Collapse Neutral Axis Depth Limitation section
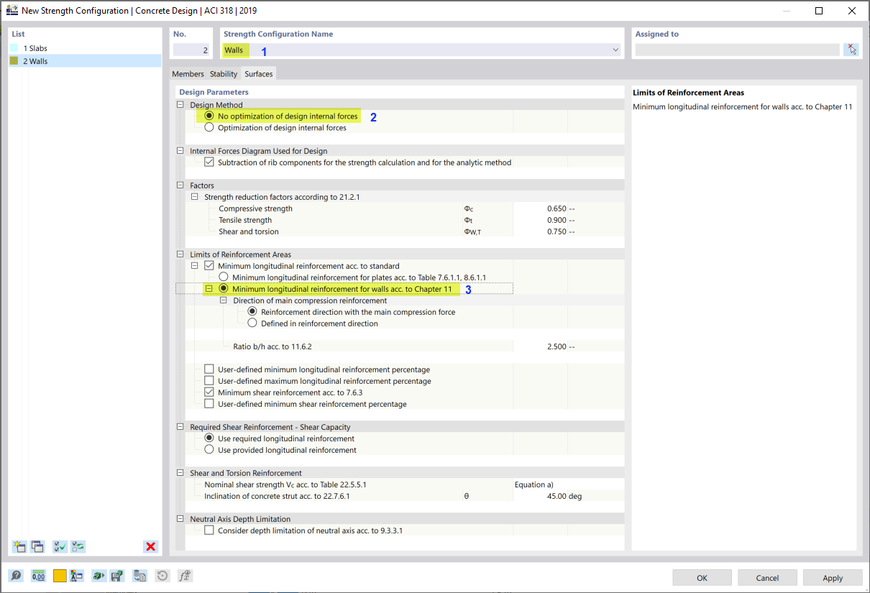Viewport: 870px width, 593px height. pos(180,518)
